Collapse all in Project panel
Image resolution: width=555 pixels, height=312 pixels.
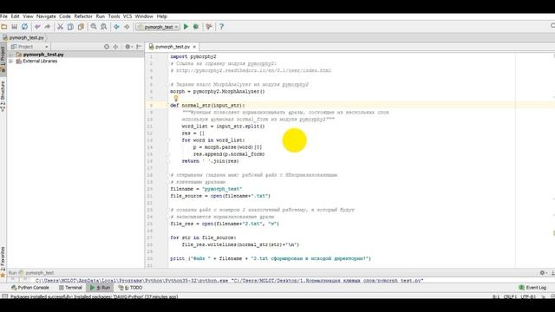coord(115,47)
